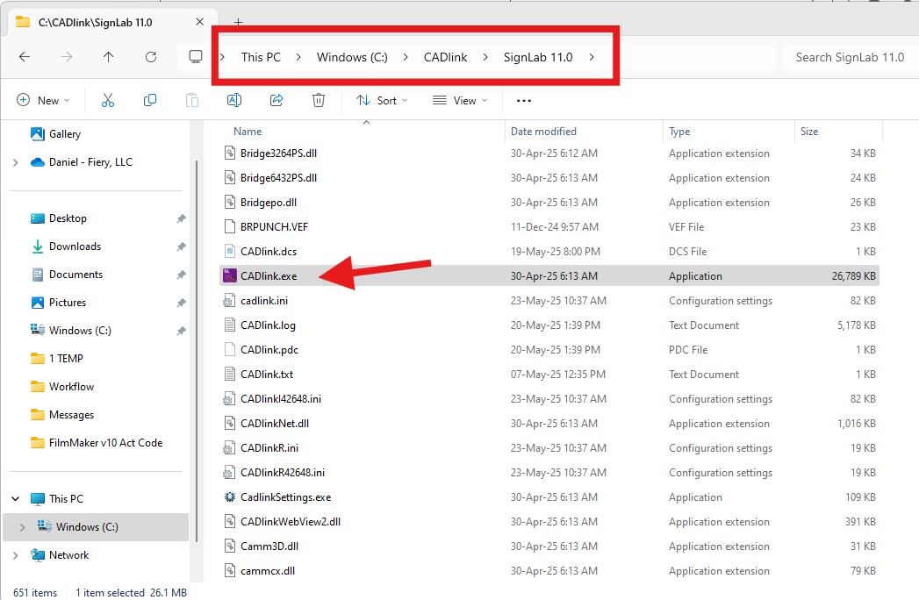Viewport: 919px width, 600px height.
Task: Click the Pin icon next to Desktop
Action: [181, 218]
